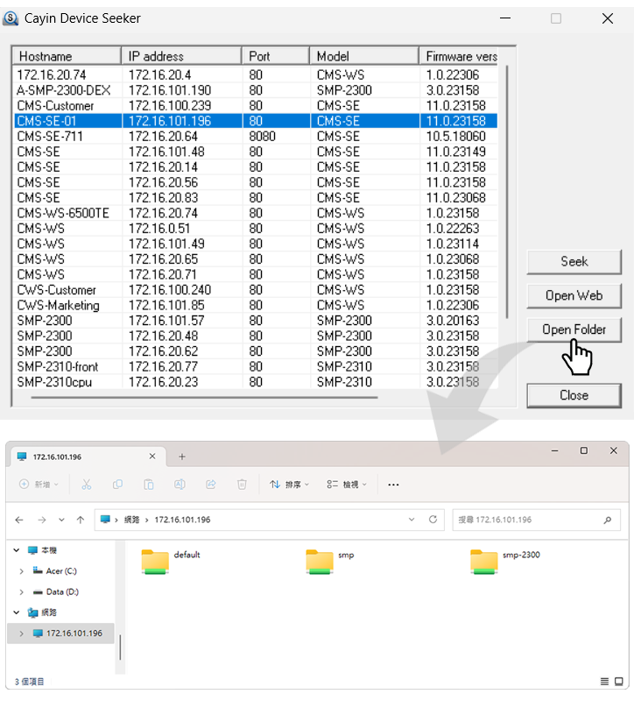Select the CMS-SE-01 device row
634x701 pixels.
click(x=255, y=121)
